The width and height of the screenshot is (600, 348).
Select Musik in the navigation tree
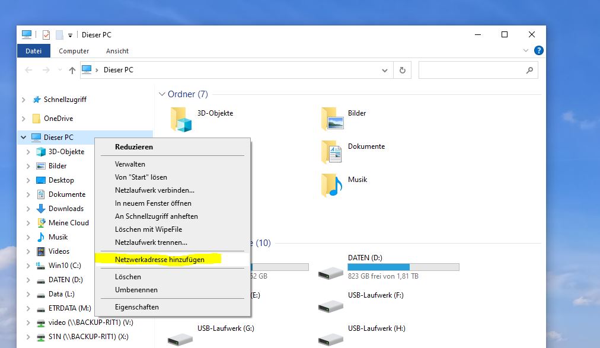[x=58, y=237]
